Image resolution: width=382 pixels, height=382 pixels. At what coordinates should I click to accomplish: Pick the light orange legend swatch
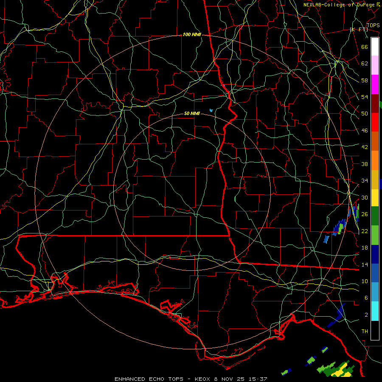coord(375,160)
